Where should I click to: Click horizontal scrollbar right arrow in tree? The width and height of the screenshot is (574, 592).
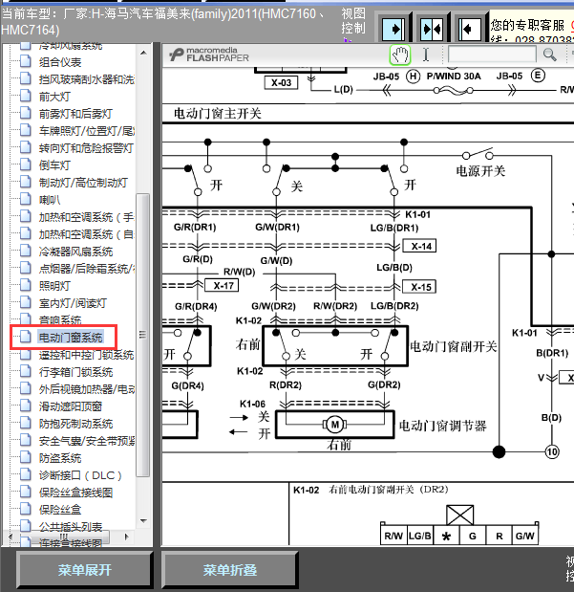click(x=127, y=537)
